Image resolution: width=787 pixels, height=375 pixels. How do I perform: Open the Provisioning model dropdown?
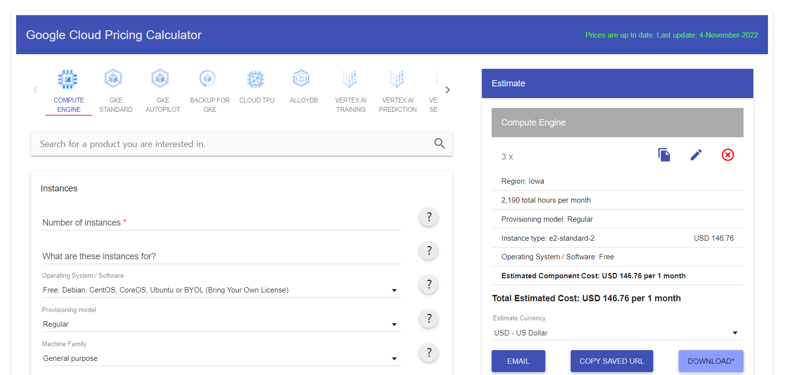tap(222, 324)
